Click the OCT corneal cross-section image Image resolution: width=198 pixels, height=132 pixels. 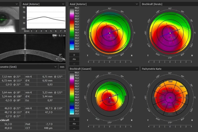33,48
